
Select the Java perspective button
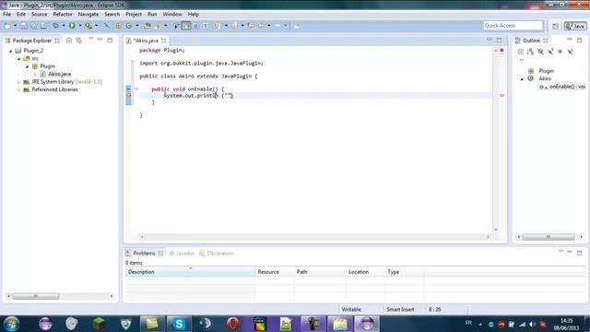[x=575, y=26]
